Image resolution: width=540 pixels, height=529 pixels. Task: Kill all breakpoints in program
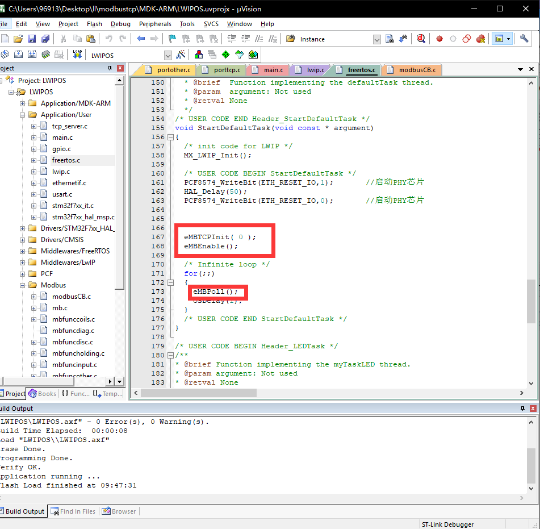pos(480,39)
